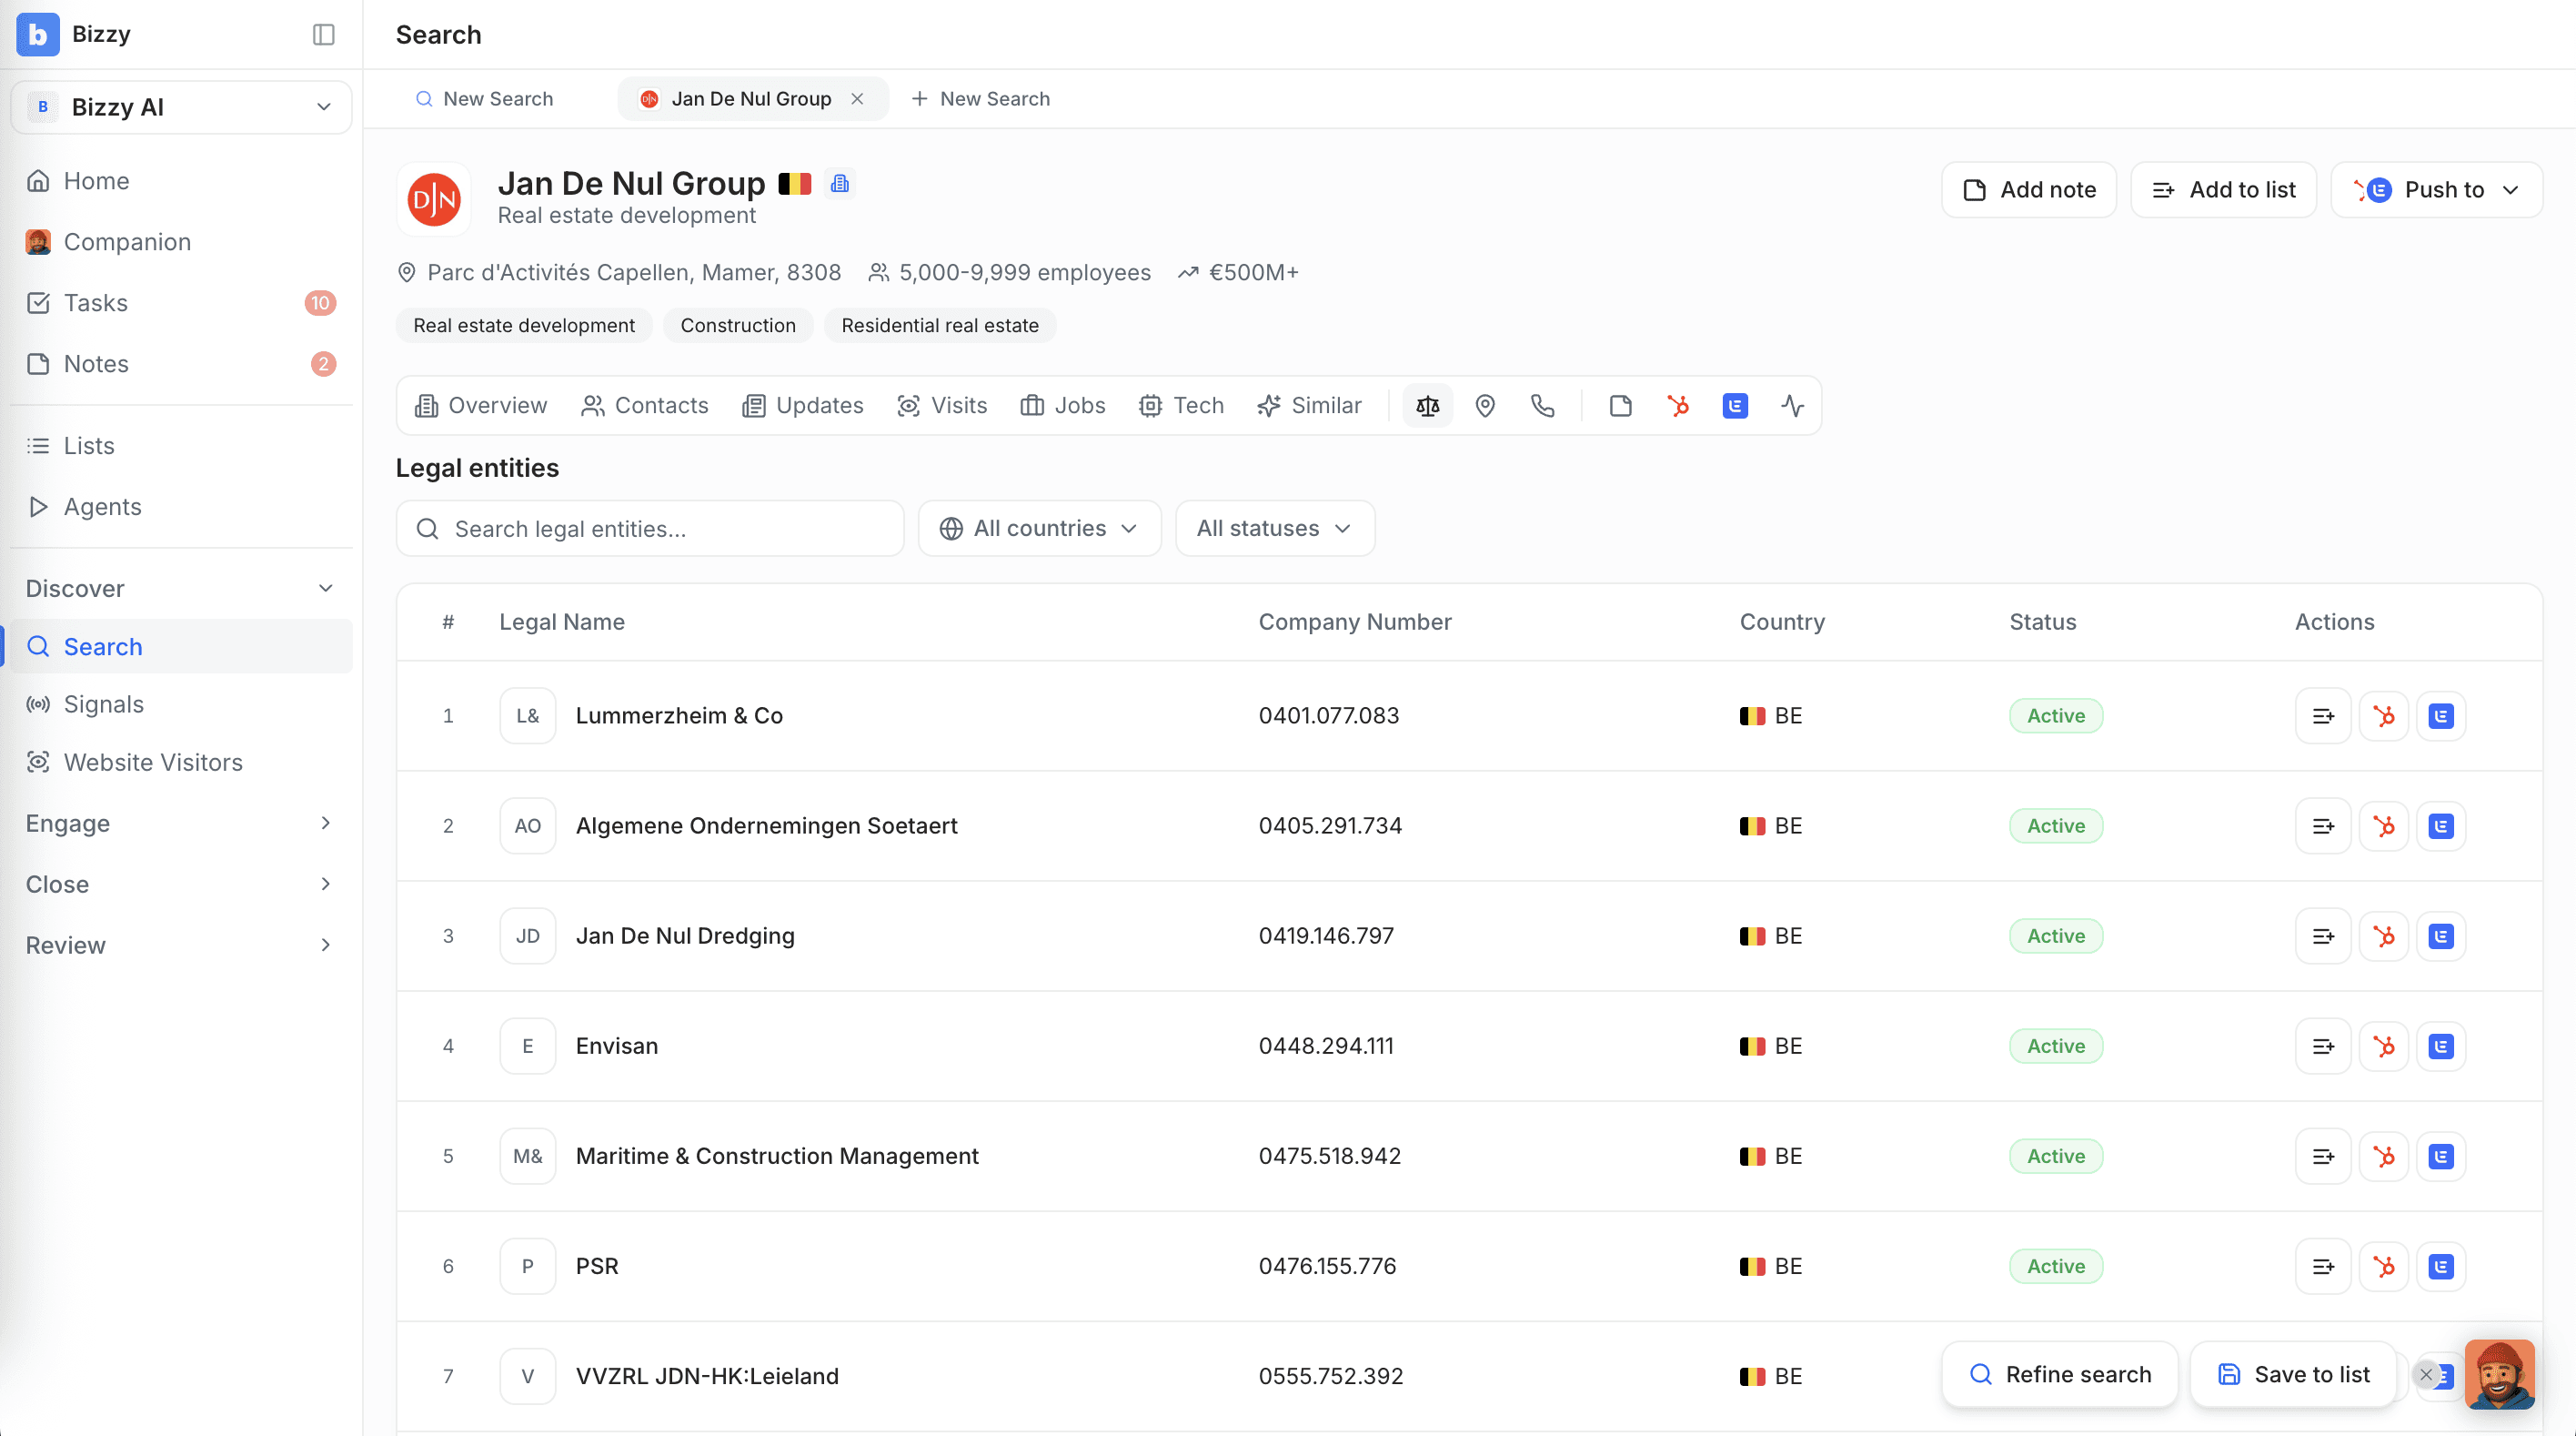Screen dimensions: 2576x1436
Task: Click Save to list
Action: [2293, 1374]
